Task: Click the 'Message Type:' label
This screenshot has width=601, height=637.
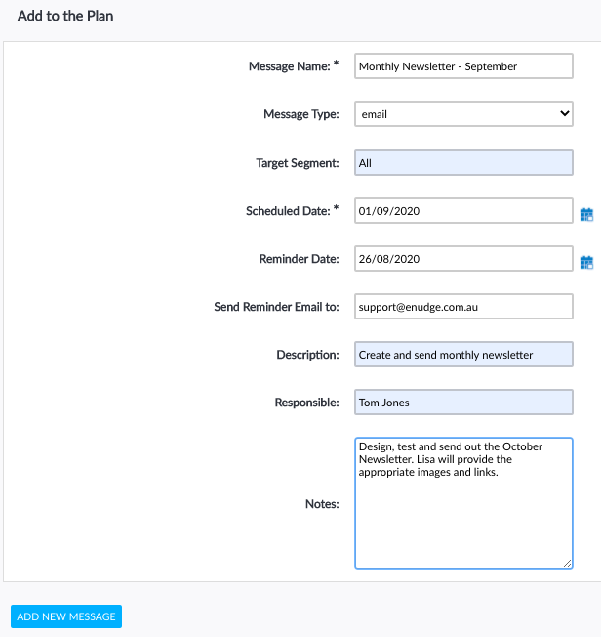Action: (300, 114)
